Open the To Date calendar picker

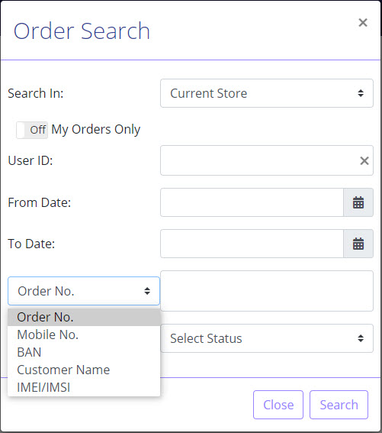(x=358, y=244)
